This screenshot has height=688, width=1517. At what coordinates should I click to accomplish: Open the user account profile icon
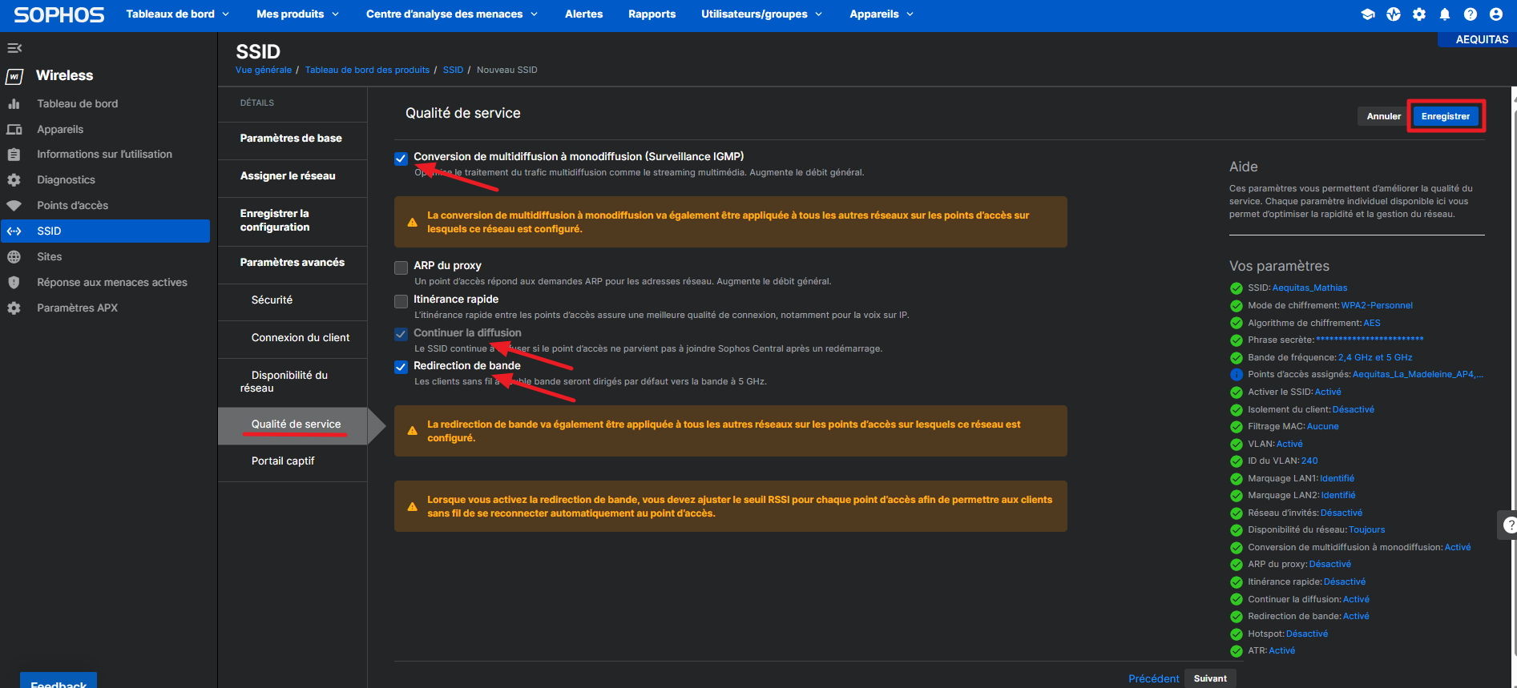[1496, 14]
